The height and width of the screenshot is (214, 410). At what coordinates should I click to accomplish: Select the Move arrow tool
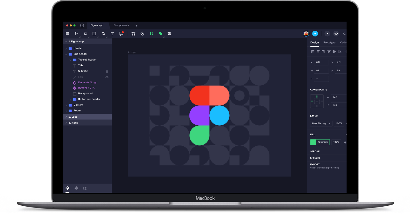pos(76,34)
